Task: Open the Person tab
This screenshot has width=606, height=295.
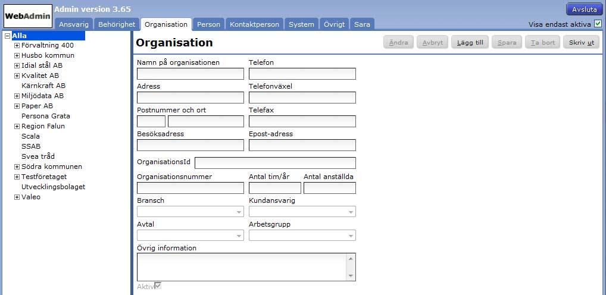Action: 209,24
